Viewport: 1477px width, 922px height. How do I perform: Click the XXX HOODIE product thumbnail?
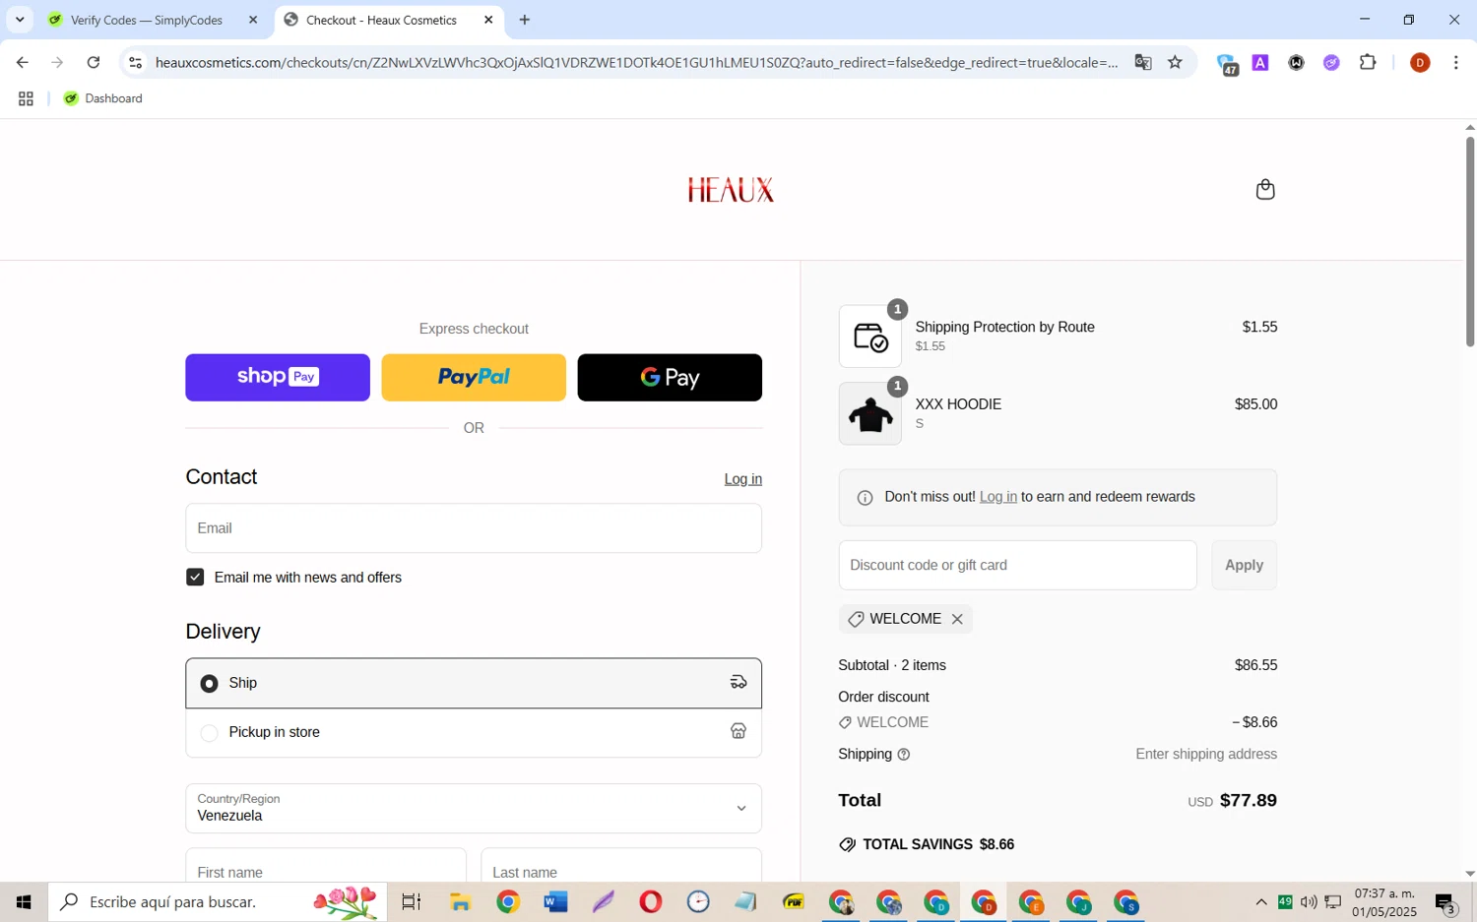pos(869,414)
